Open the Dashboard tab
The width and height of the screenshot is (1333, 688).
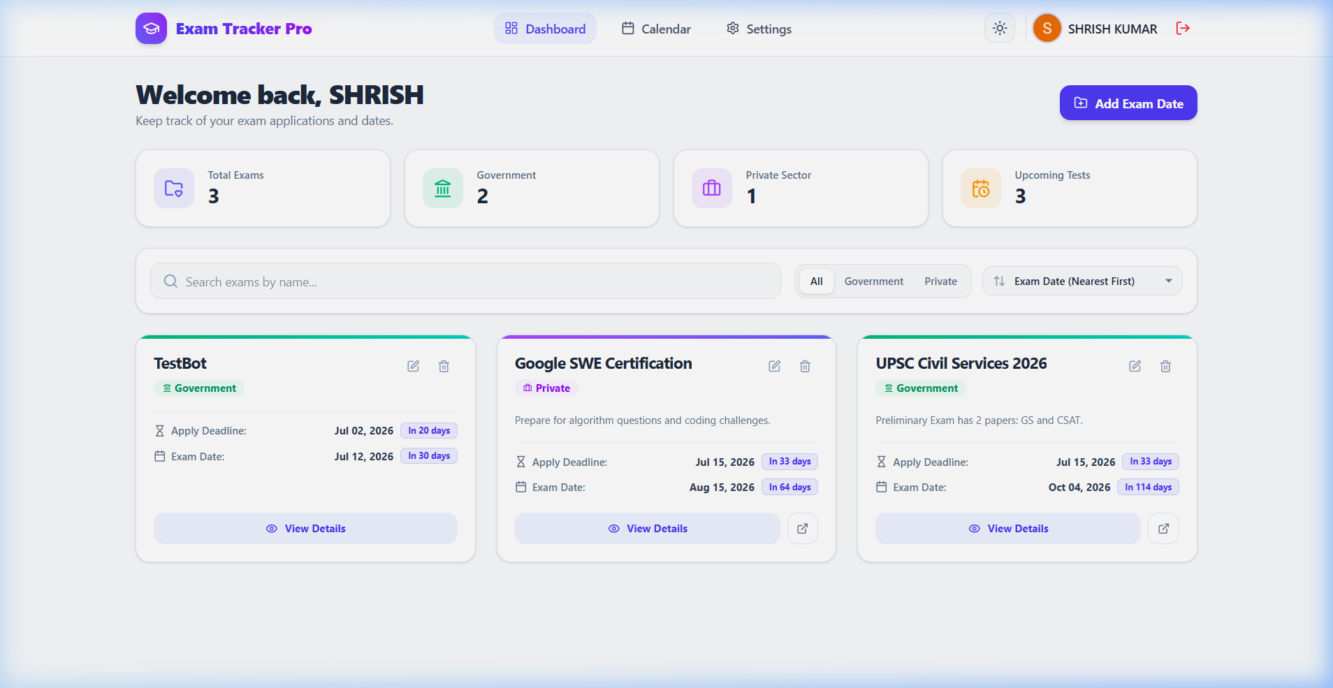(x=545, y=29)
